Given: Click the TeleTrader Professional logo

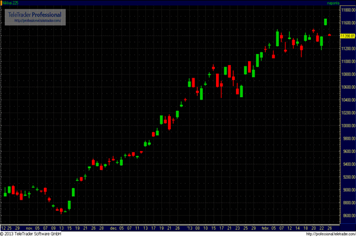Looking at the screenshot, I should point(34,15).
